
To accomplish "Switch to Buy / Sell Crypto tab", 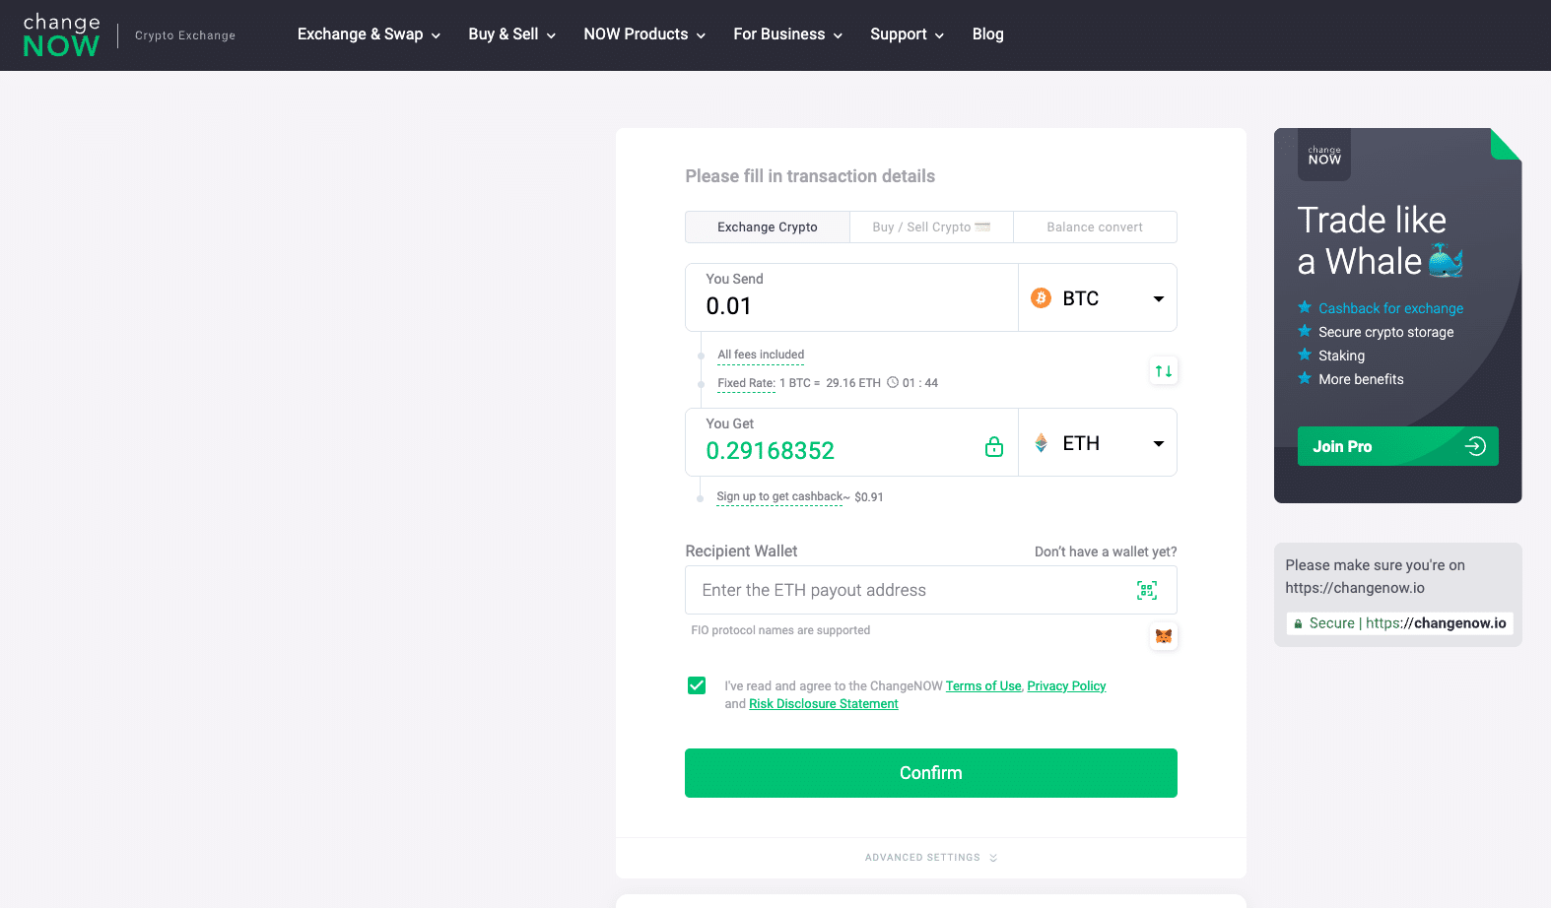I will (931, 227).
